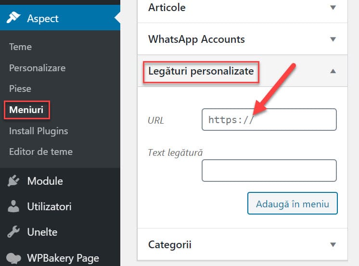
Task: Open Install Plugins submenu item
Action: pos(38,131)
